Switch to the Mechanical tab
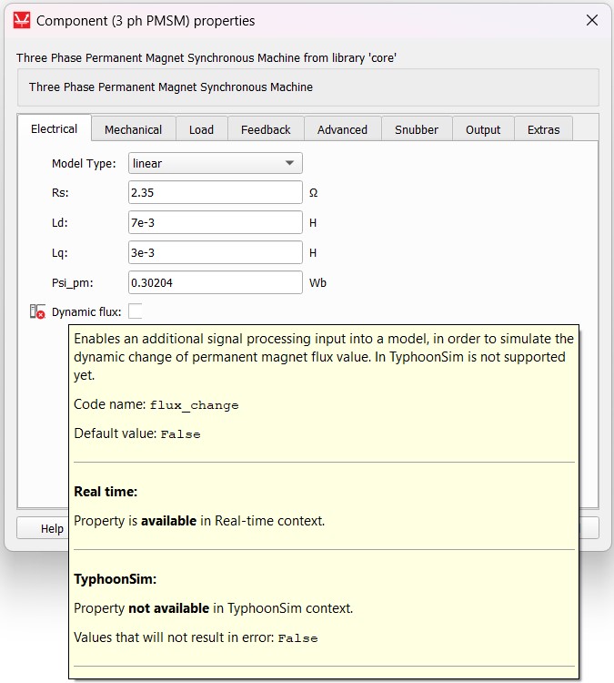614x683 pixels. point(133,129)
